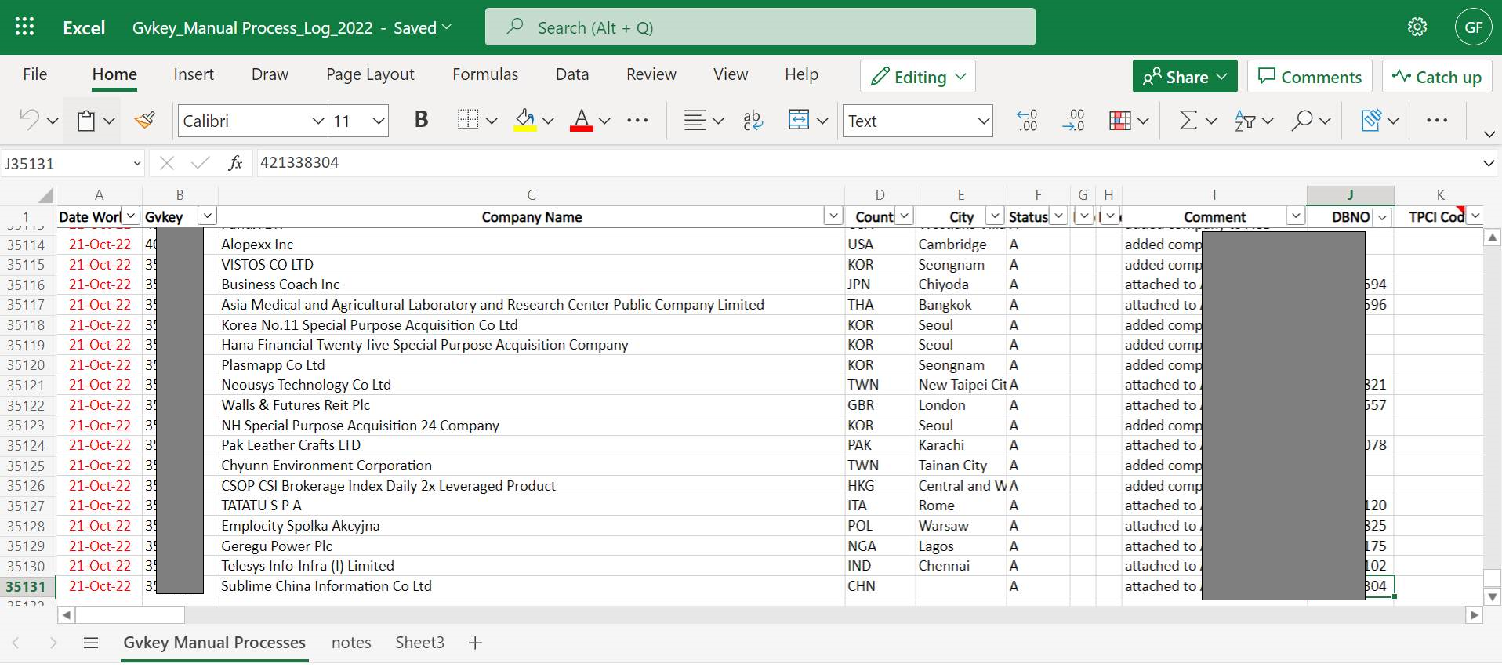
Task: Open the app launcher waffle icon
Action: 24,27
